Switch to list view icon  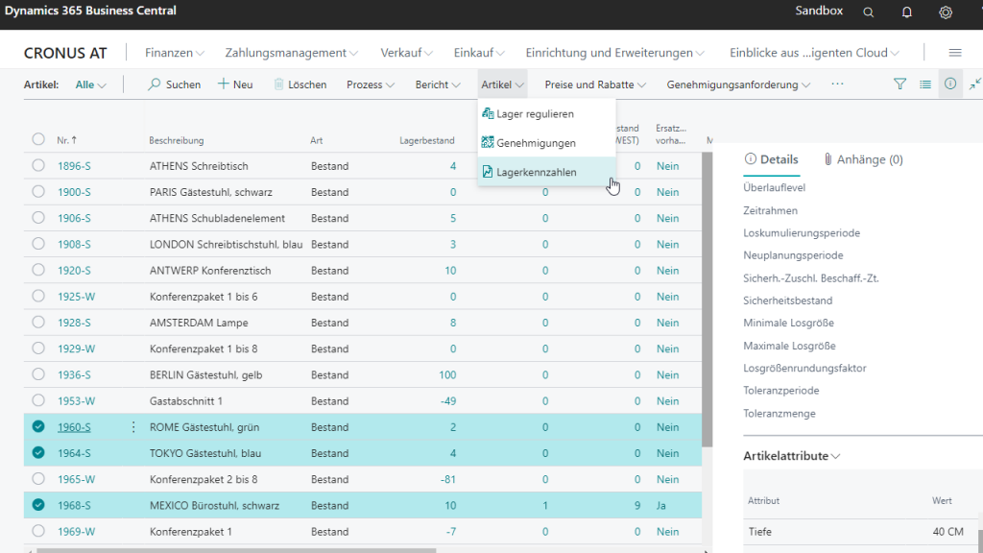tap(925, 84)
